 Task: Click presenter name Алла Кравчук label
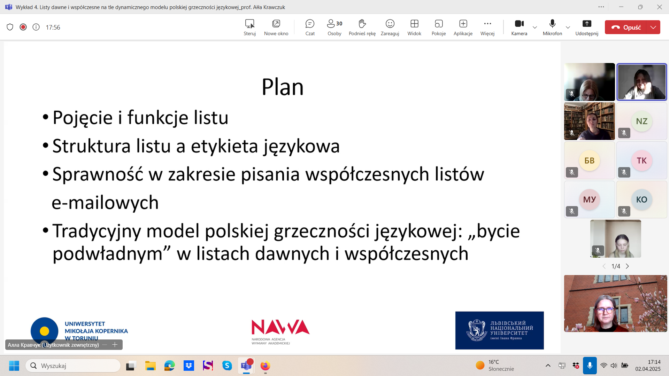click(x=53, y=345)
